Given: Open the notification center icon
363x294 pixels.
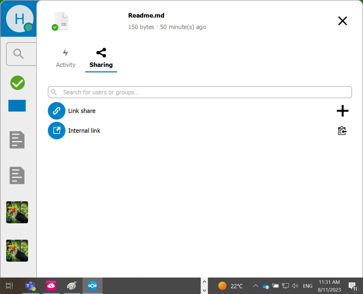Looking at the screenshot, I should [353, 286].
